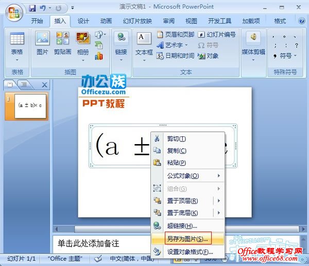Screen dimensions: 309x266
Task: Expand the 相册 dropdown arrow
Action: point(83,60)
